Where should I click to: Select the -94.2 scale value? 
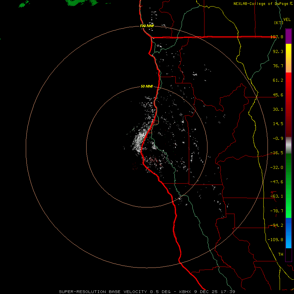[277, 225]
